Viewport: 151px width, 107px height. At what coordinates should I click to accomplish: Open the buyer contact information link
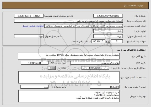coord(33,26)
